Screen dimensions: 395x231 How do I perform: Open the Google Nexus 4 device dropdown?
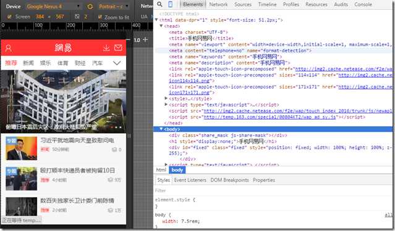coord(54,7)
